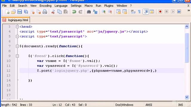Toggle word wrap toolbar icon
Screen dimensions: 191x107
[x=133, y=12]
